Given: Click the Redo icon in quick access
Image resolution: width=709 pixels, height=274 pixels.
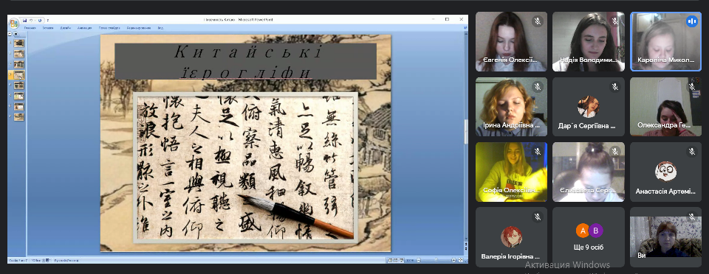Looking at the screenshot, I should (40, 21).
